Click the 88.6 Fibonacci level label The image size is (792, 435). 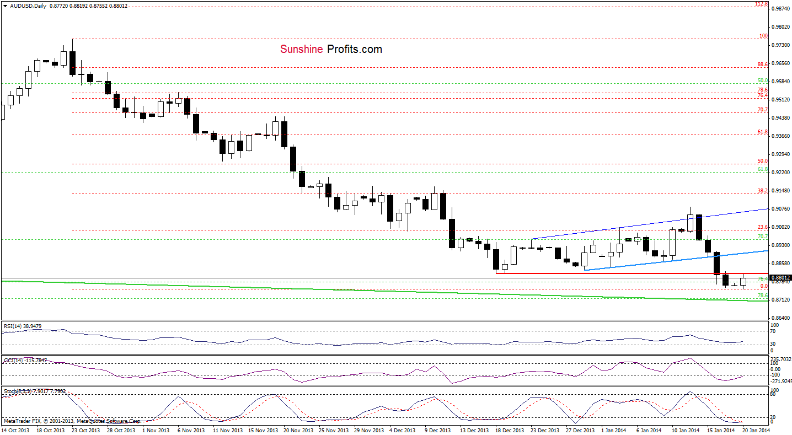pos(763,64)
